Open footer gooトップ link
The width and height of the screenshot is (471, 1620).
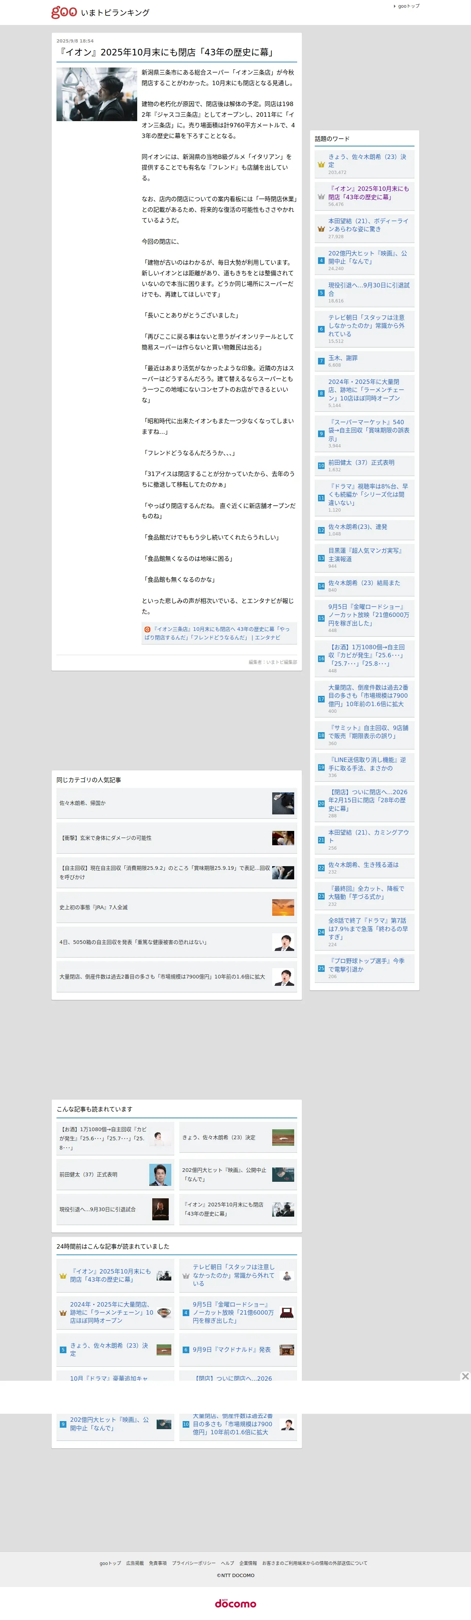(110, 1563)
